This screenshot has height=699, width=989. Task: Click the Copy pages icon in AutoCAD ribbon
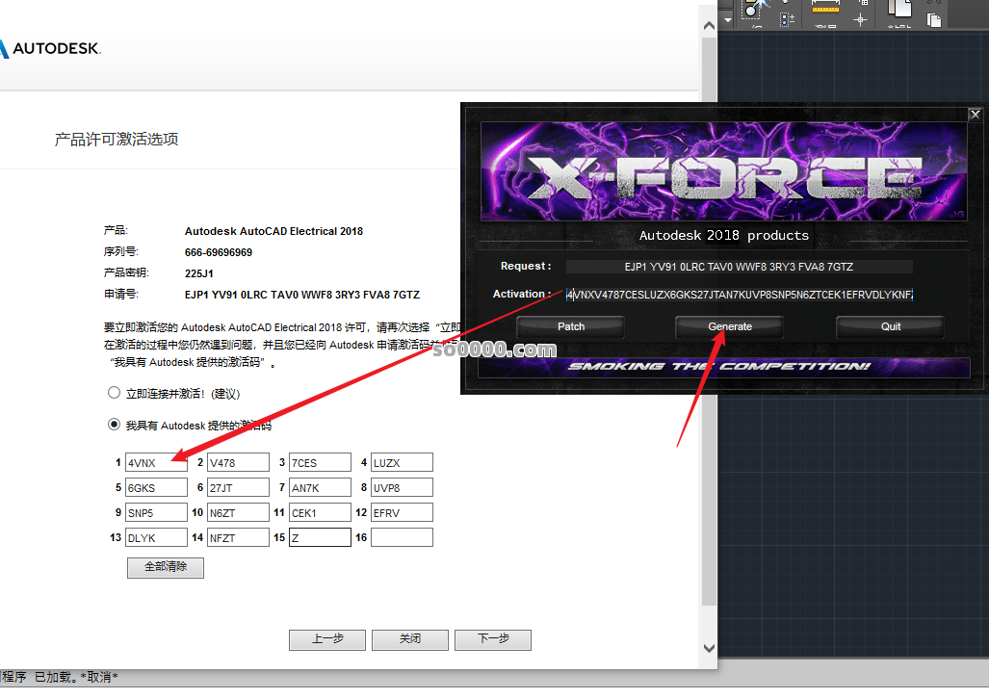[934, 20]
